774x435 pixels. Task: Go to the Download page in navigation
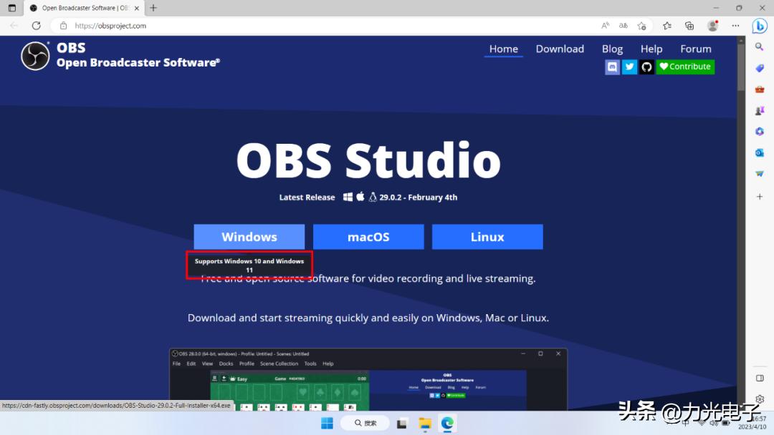560,49
